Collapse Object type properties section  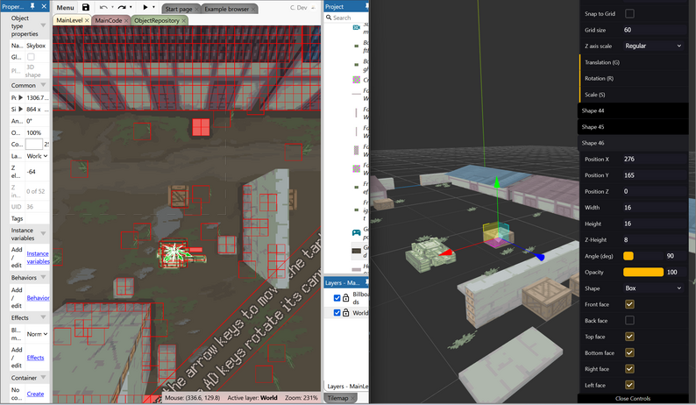tap(43, 25)
